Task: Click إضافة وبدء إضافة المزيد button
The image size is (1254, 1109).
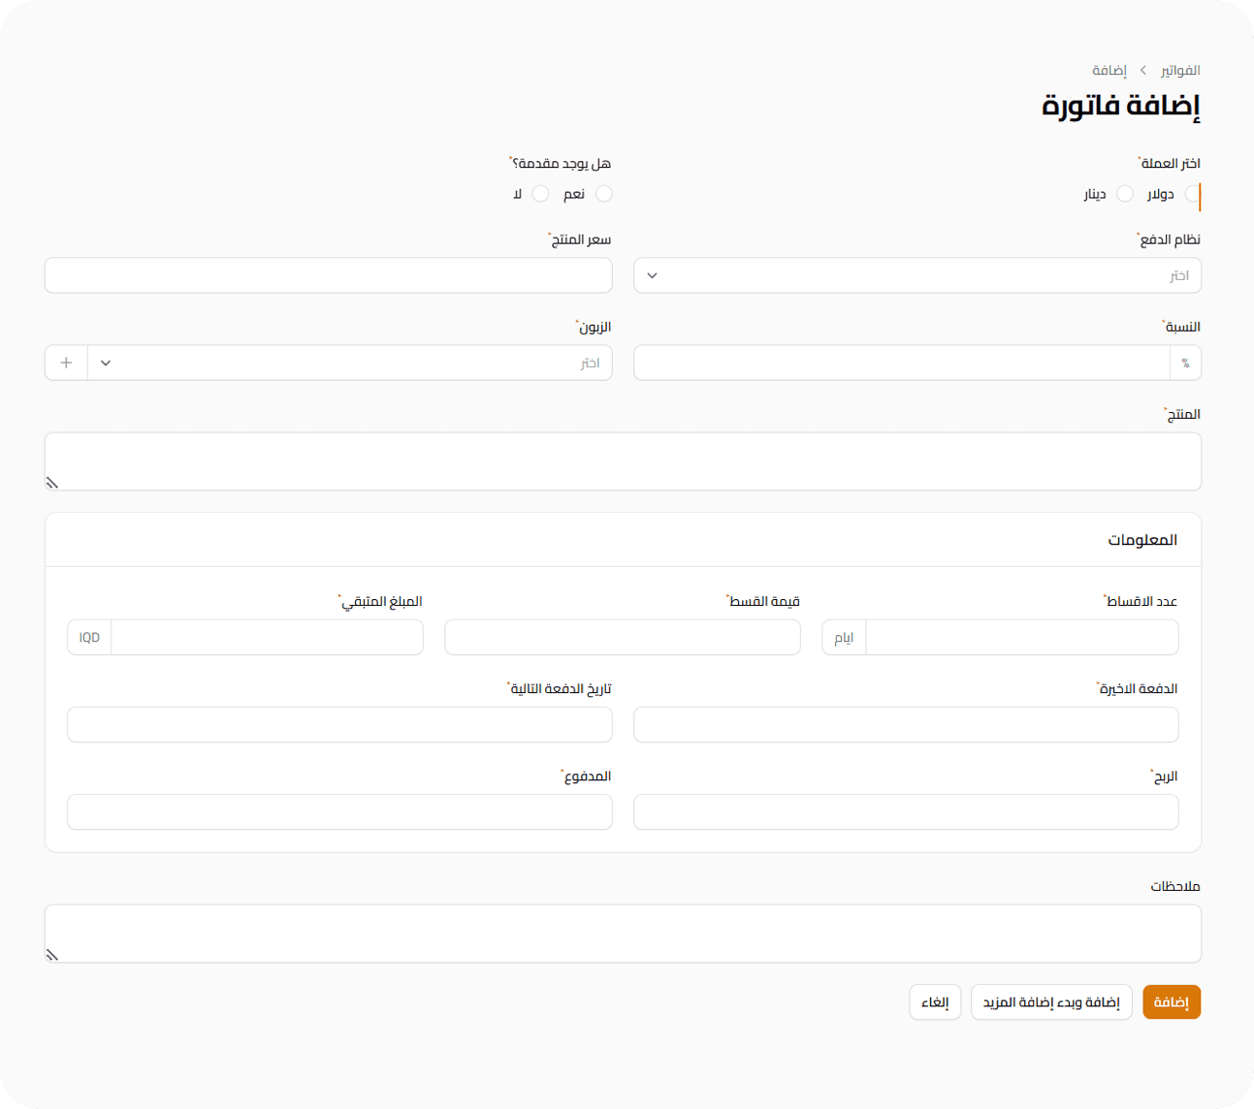Action: click(x=1051, y=1001)
